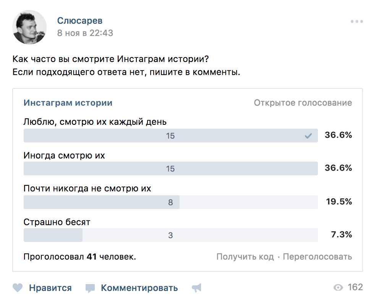Click the comment speech bubble icon
This screenshot has width=376, height=304.
click(90, 288)
